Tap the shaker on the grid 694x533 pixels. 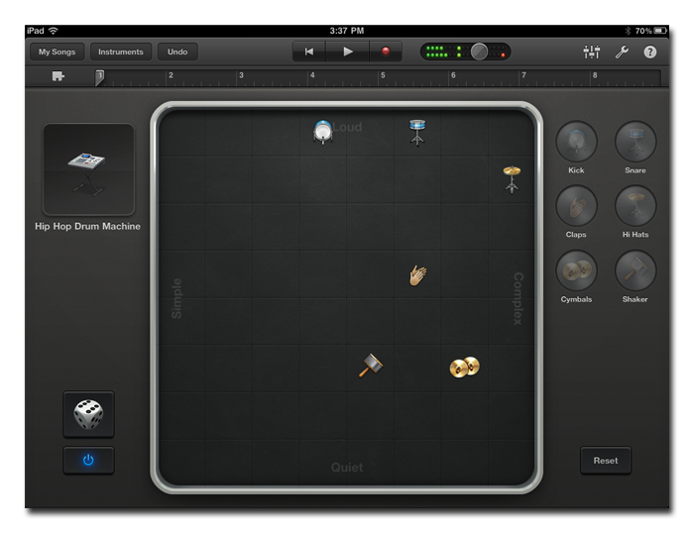tap(371, 366)
